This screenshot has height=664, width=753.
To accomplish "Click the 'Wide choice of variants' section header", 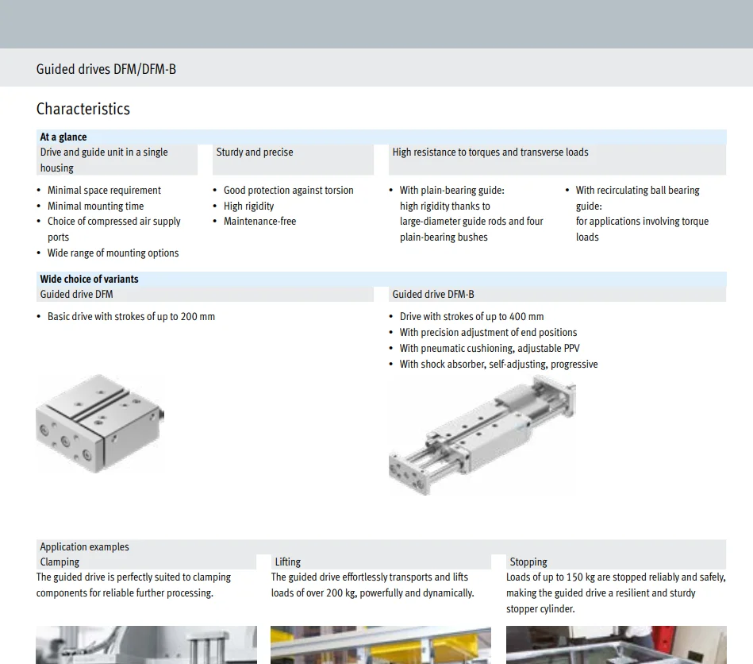I will tap(89, 279).
